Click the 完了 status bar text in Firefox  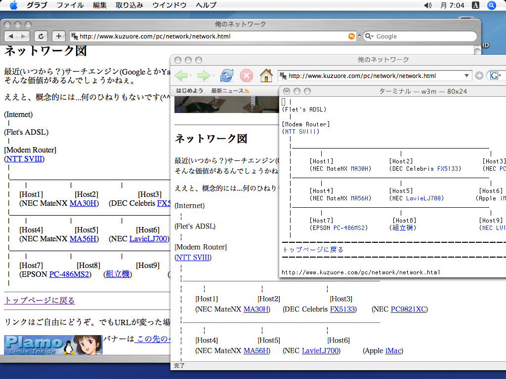pyautogui.click(x=179, y=366)
